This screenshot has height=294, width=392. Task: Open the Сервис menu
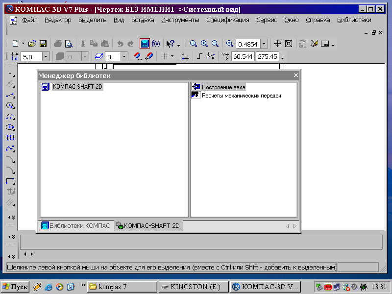coord(267,20)
